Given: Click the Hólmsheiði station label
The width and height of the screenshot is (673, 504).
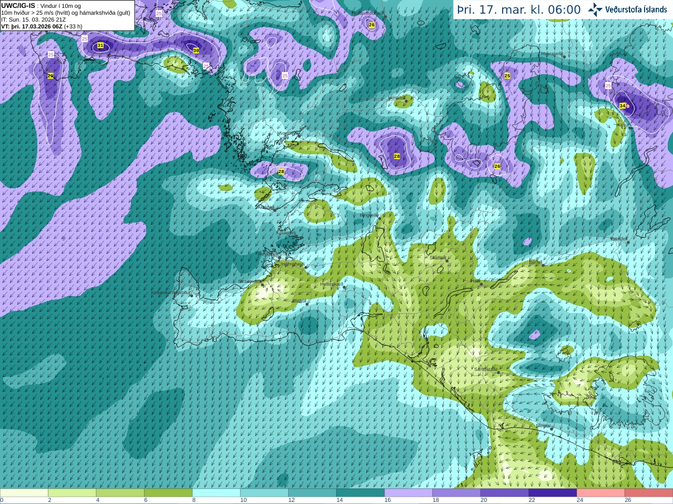Looking at the screenshot, I should pyautogui.click(x=293, y=264).
